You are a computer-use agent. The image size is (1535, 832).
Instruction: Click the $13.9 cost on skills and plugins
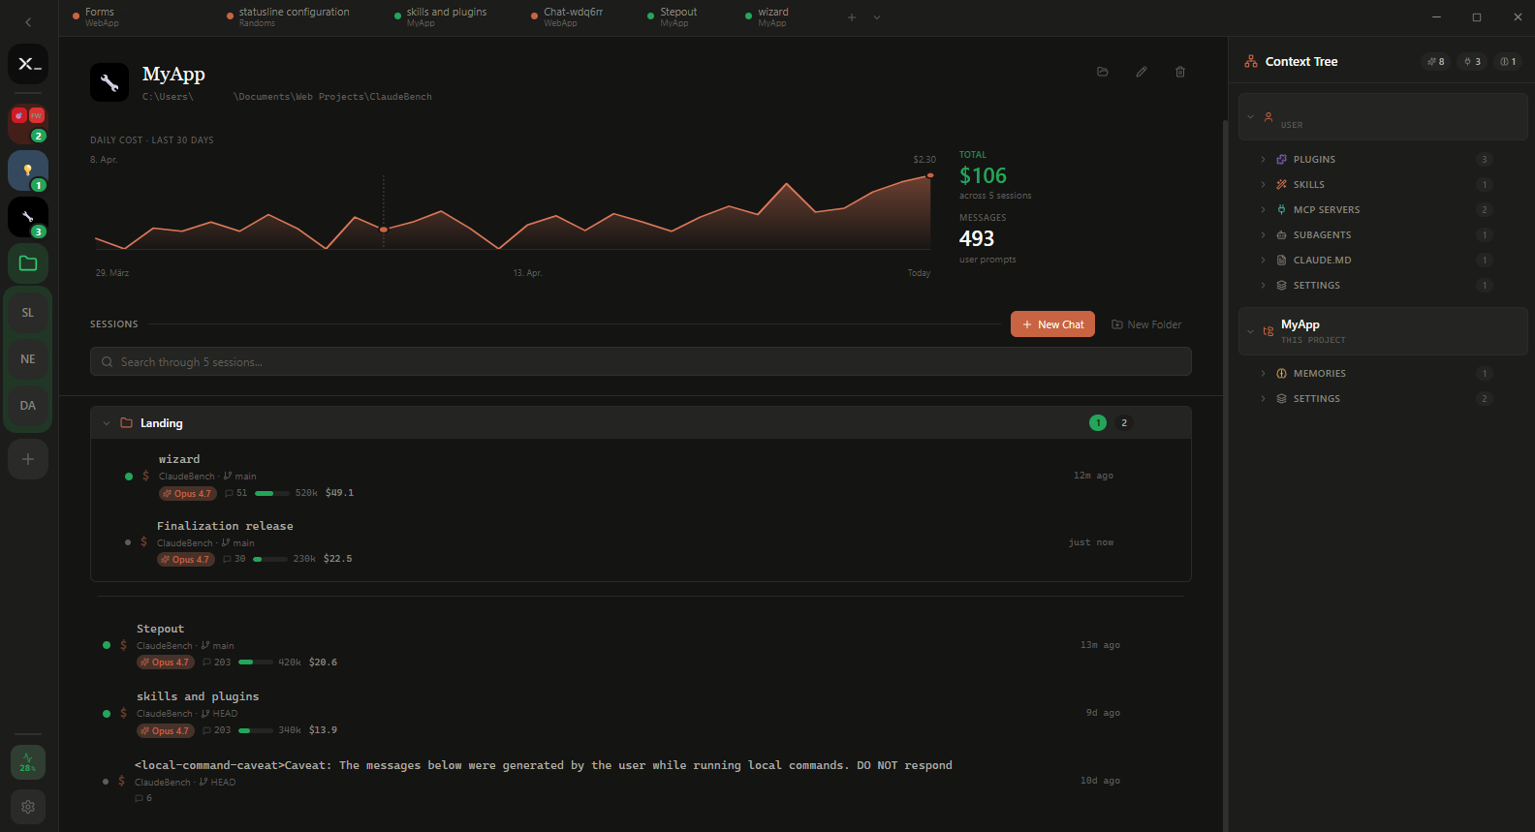coord(323,730)
